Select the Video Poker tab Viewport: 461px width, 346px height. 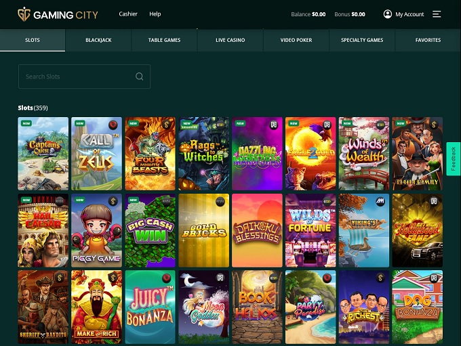(296, 40)
